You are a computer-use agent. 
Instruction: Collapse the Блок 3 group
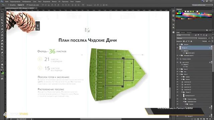click(x=180, y=74)
